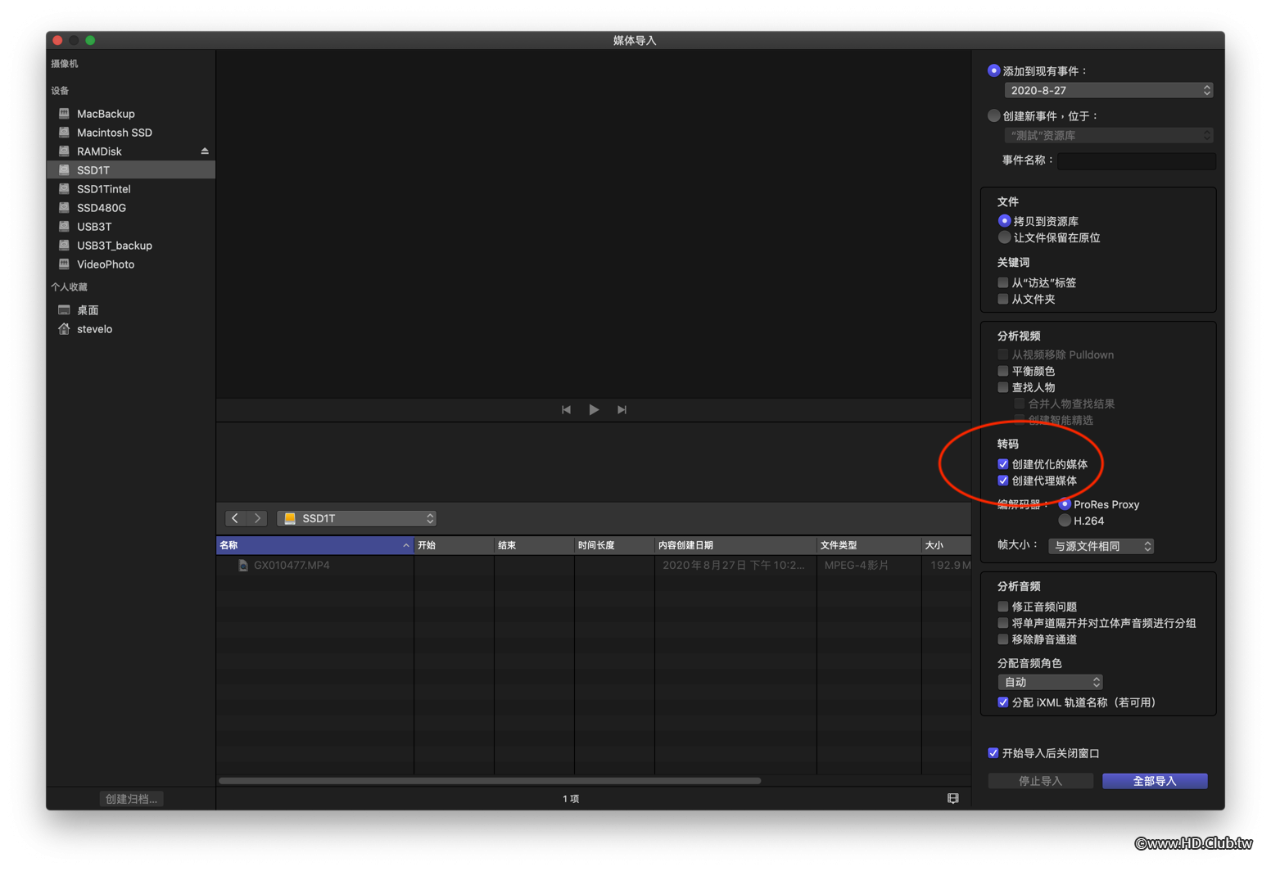Click the 桌面 desktop icon
Image resolution: width=1271 pixels, height=871 pixels.
(x=64, y=310)
